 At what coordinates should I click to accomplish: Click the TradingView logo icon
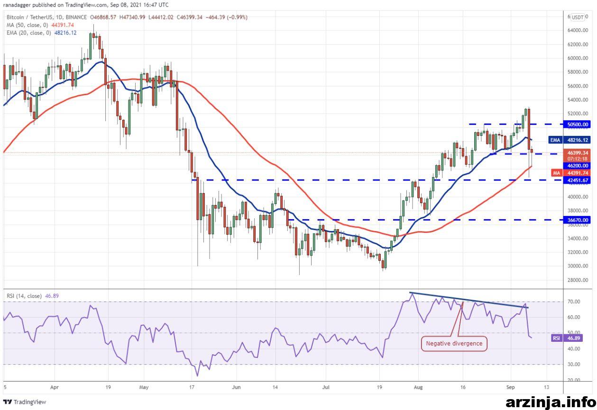point(8,402)
